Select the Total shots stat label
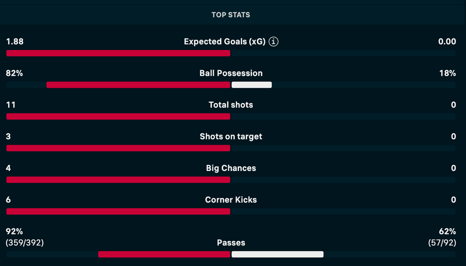 [x=231, y=105]
